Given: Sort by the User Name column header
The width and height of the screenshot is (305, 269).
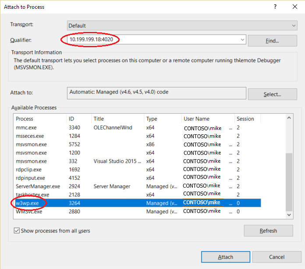Looking at the screenshot, I should (x=208, y=119).
